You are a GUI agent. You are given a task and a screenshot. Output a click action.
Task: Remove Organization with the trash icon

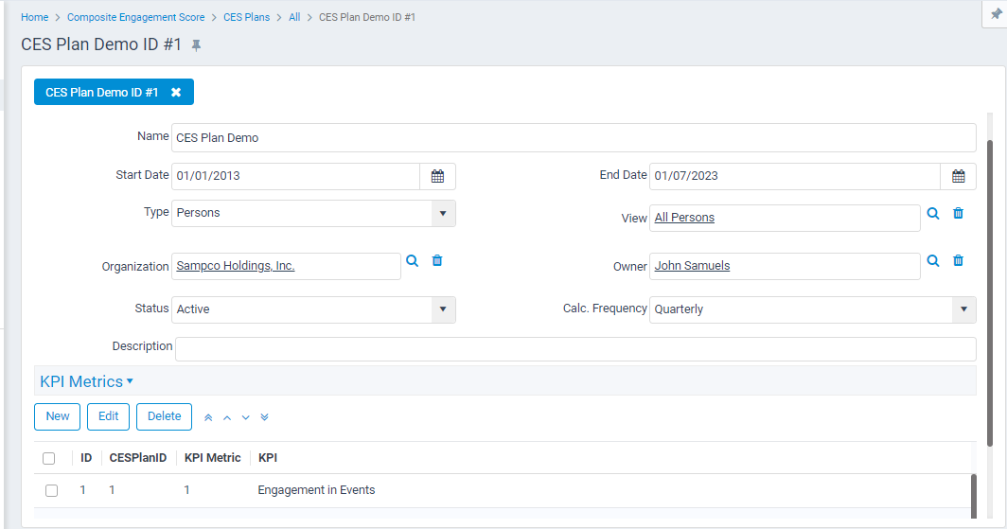click(437, 260)
